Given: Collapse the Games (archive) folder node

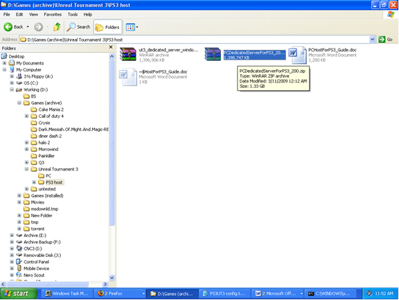Looking at the screenshot, I should (19, 103).
